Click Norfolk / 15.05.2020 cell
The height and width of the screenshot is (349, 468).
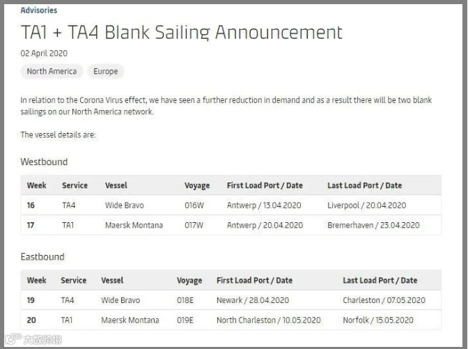pos(378,320)
